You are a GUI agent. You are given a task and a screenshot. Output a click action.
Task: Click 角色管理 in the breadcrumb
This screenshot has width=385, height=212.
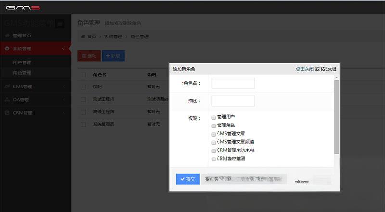click(x=140, y=37)
